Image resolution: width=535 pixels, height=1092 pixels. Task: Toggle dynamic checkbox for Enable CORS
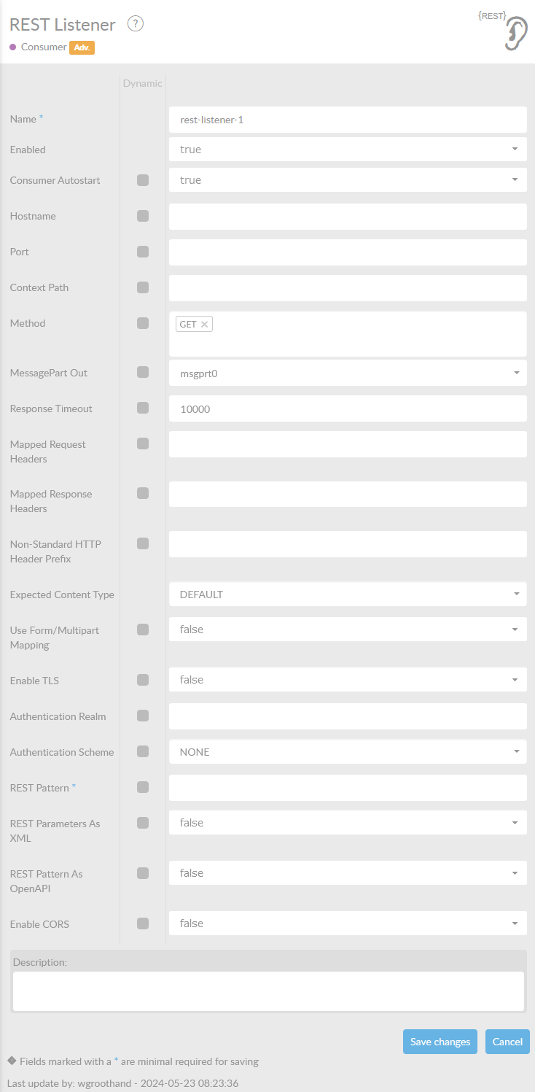(143, 923)
